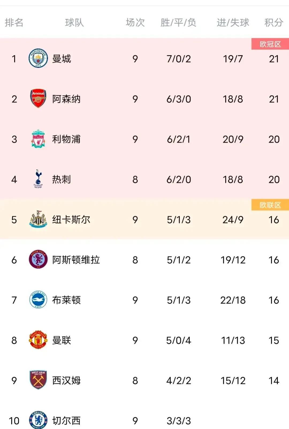This screenshot has height=429, width=289.
Task: Open the Tottenham Hotspur cockerel logo
Action: 38,179
